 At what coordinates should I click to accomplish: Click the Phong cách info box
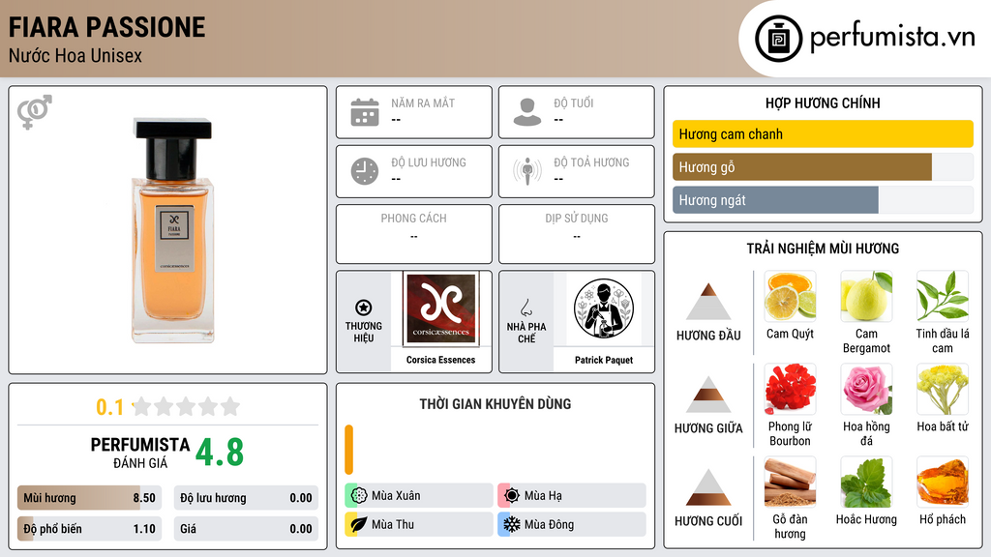[x=414, y=234]
